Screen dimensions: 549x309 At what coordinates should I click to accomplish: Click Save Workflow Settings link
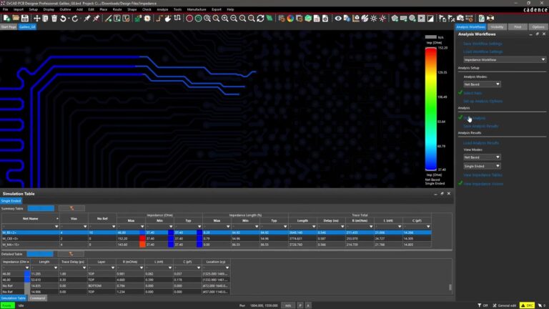483,44
